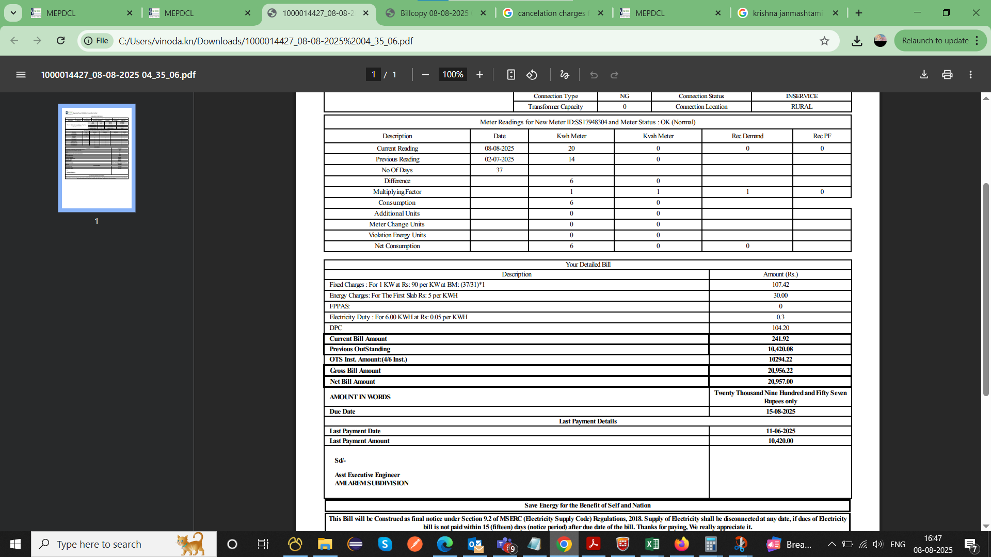Image resolution: width=991 pixels, height=557 pixels.
Task: Click the Relaunch to update button
Action: 935,41
